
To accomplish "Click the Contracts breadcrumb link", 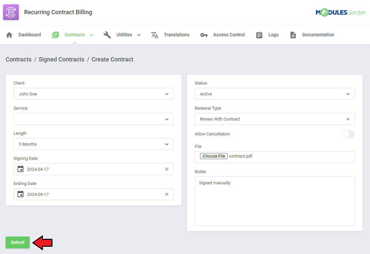I will pos(18,59).
